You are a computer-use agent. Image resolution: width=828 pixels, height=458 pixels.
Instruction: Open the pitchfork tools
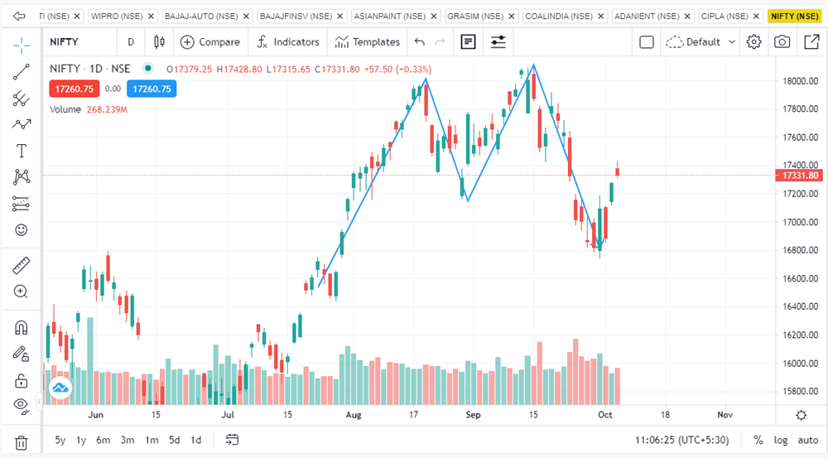click(22, 99)
